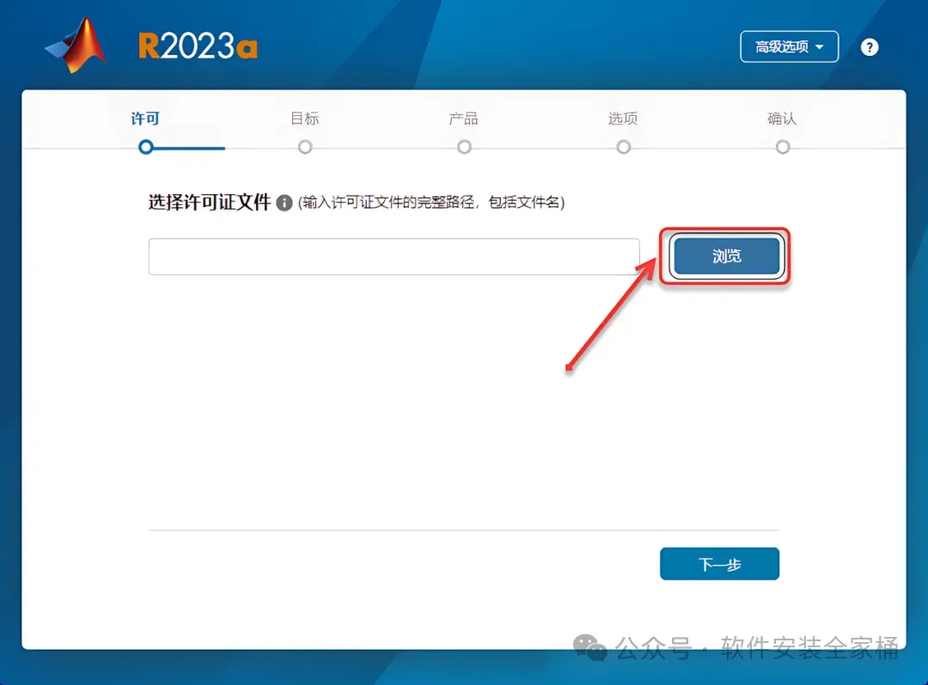The width and height of the screenshot is (928, 685).
Task: Click the 选择许可证文件 heading text
Action: click(x=210, y=203)
